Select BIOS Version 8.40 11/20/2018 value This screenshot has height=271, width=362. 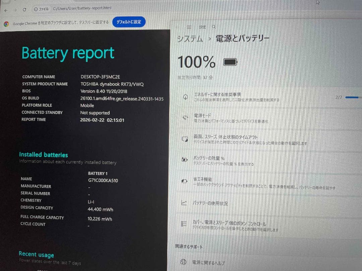click(104, 91)
